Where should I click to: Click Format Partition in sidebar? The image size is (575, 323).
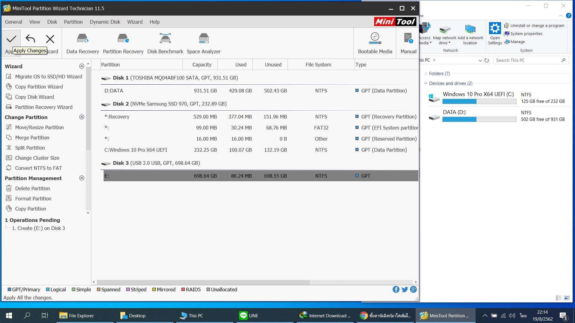click(x=33, y=199)
